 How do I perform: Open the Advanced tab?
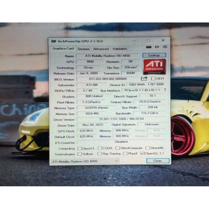click(x=101, y=49)
